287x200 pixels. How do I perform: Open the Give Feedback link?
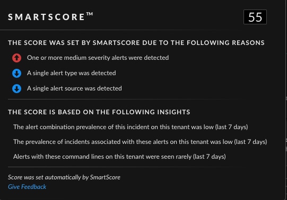click(27, 187)
